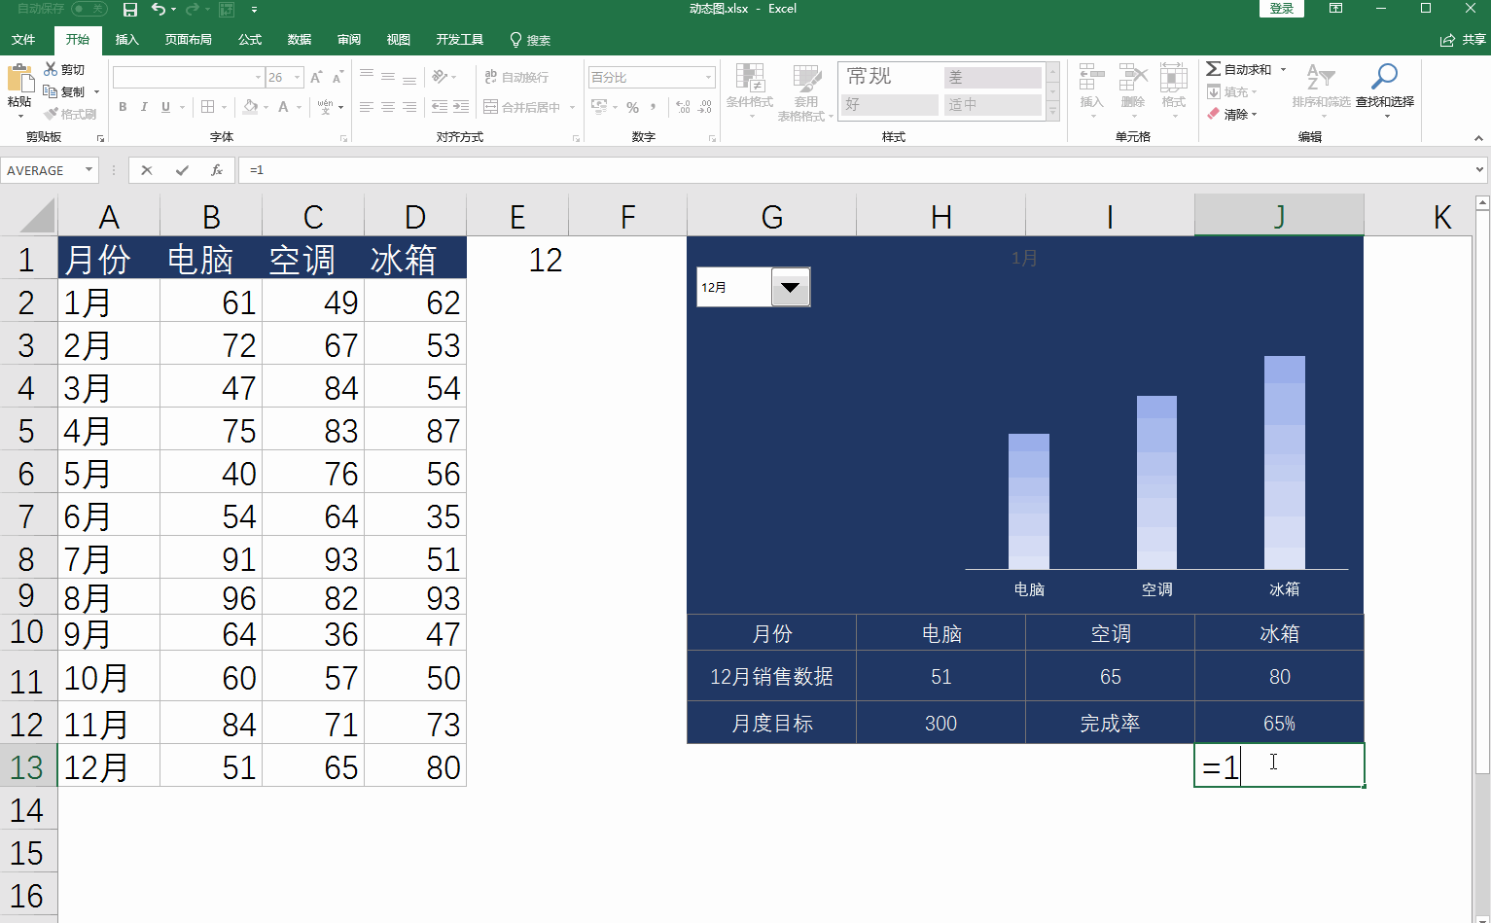
Task: Select cell E1 containing 12
Action: 517,259
